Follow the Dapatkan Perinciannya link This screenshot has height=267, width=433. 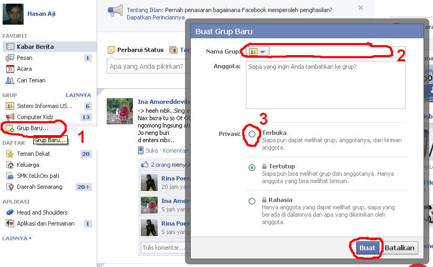pyautogui.click(x=156, y=17)
